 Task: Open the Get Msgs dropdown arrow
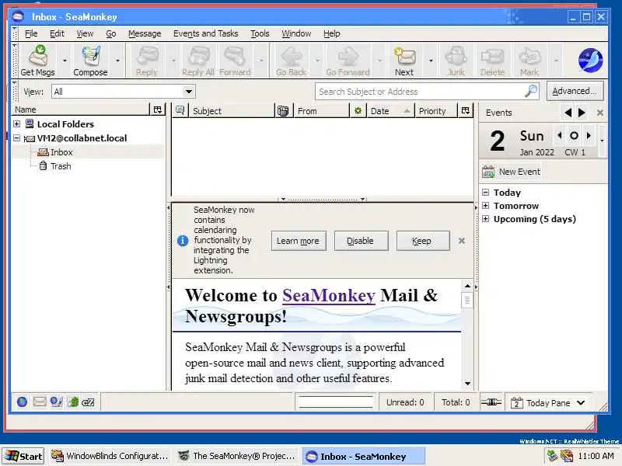pyautogui.click(x=65, y=61)
